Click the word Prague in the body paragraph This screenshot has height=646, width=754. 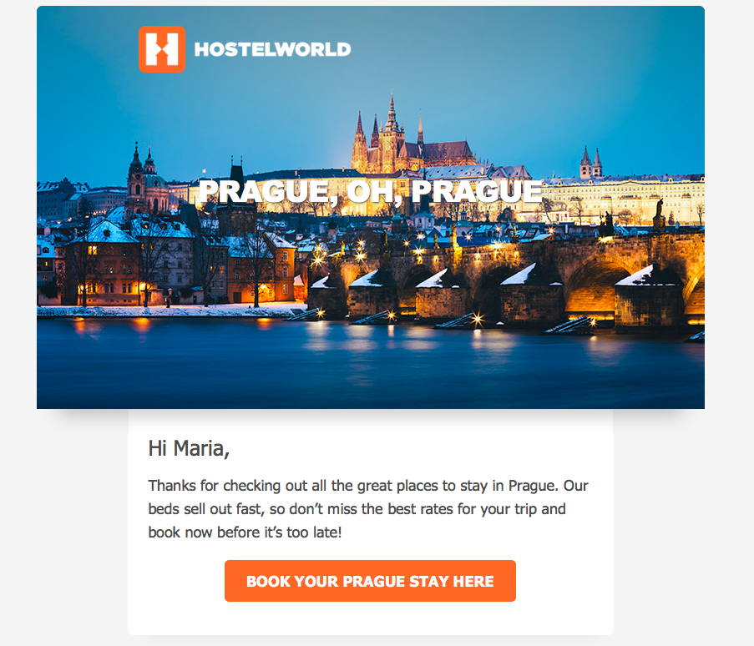[x=533, y=486]
